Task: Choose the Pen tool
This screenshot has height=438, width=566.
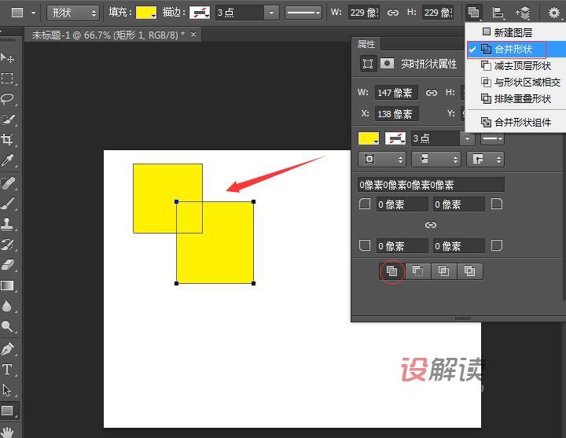Action: [x=8, y=348]
